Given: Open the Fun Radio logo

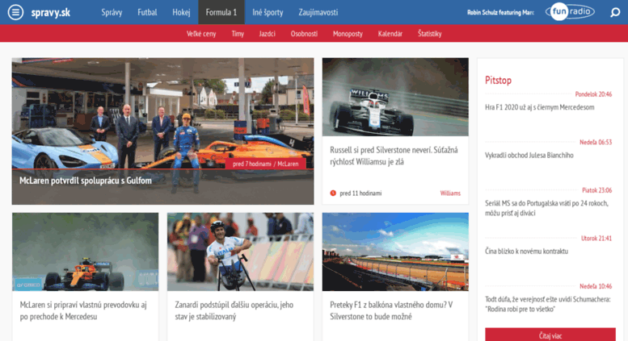Looking at the screenshot, I should pos(570,12).
